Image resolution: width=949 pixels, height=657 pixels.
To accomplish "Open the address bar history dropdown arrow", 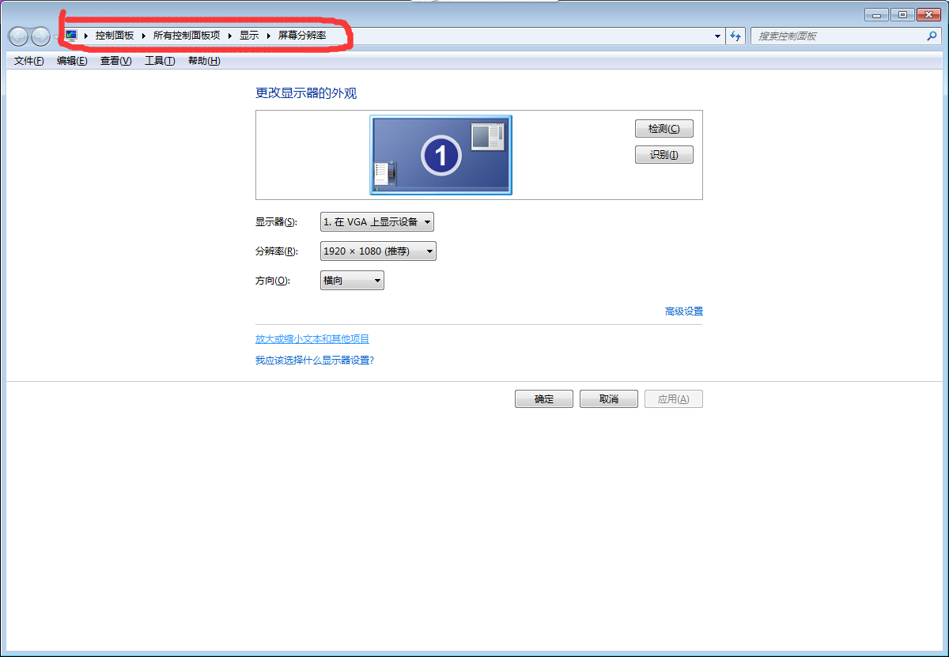I will point(716,36).
